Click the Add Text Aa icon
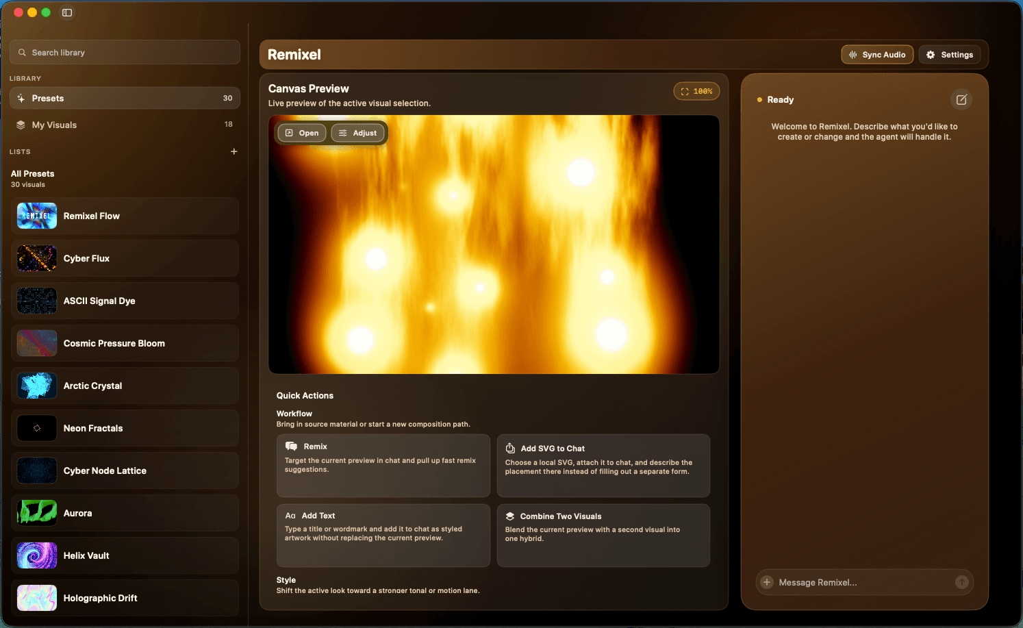Image resolution: width=1023 pixels, height=628 pixels. click(290, 516)
